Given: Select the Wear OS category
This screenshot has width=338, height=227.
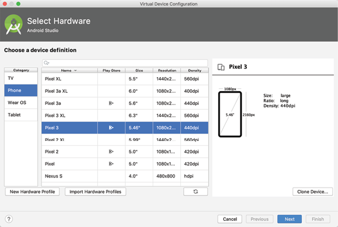Looking at the screenshot, I should click(x=21, y=103).
